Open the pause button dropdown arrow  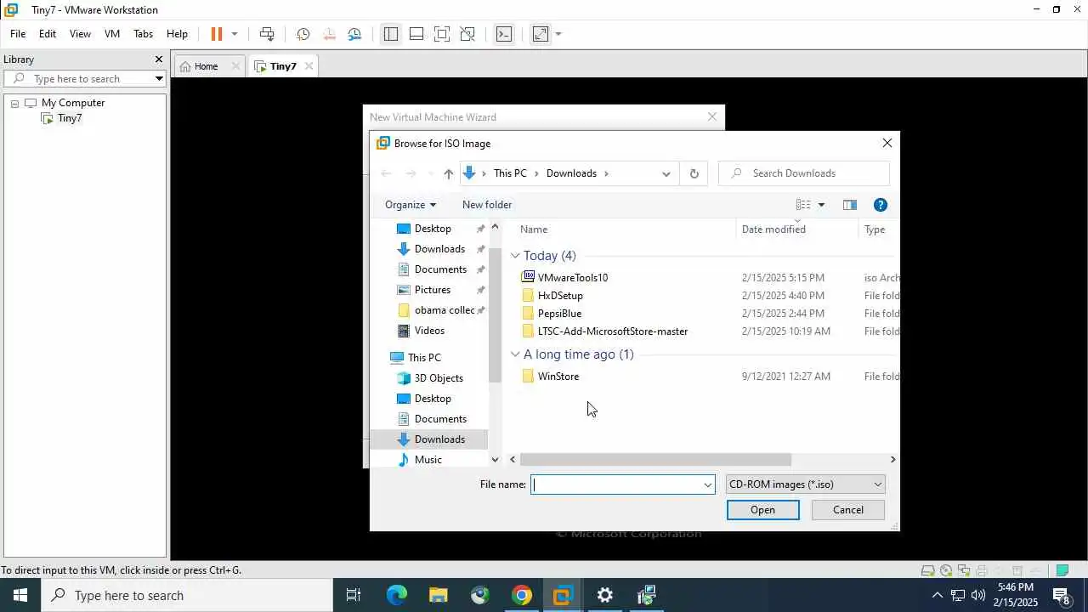click(x=235, y=34)
